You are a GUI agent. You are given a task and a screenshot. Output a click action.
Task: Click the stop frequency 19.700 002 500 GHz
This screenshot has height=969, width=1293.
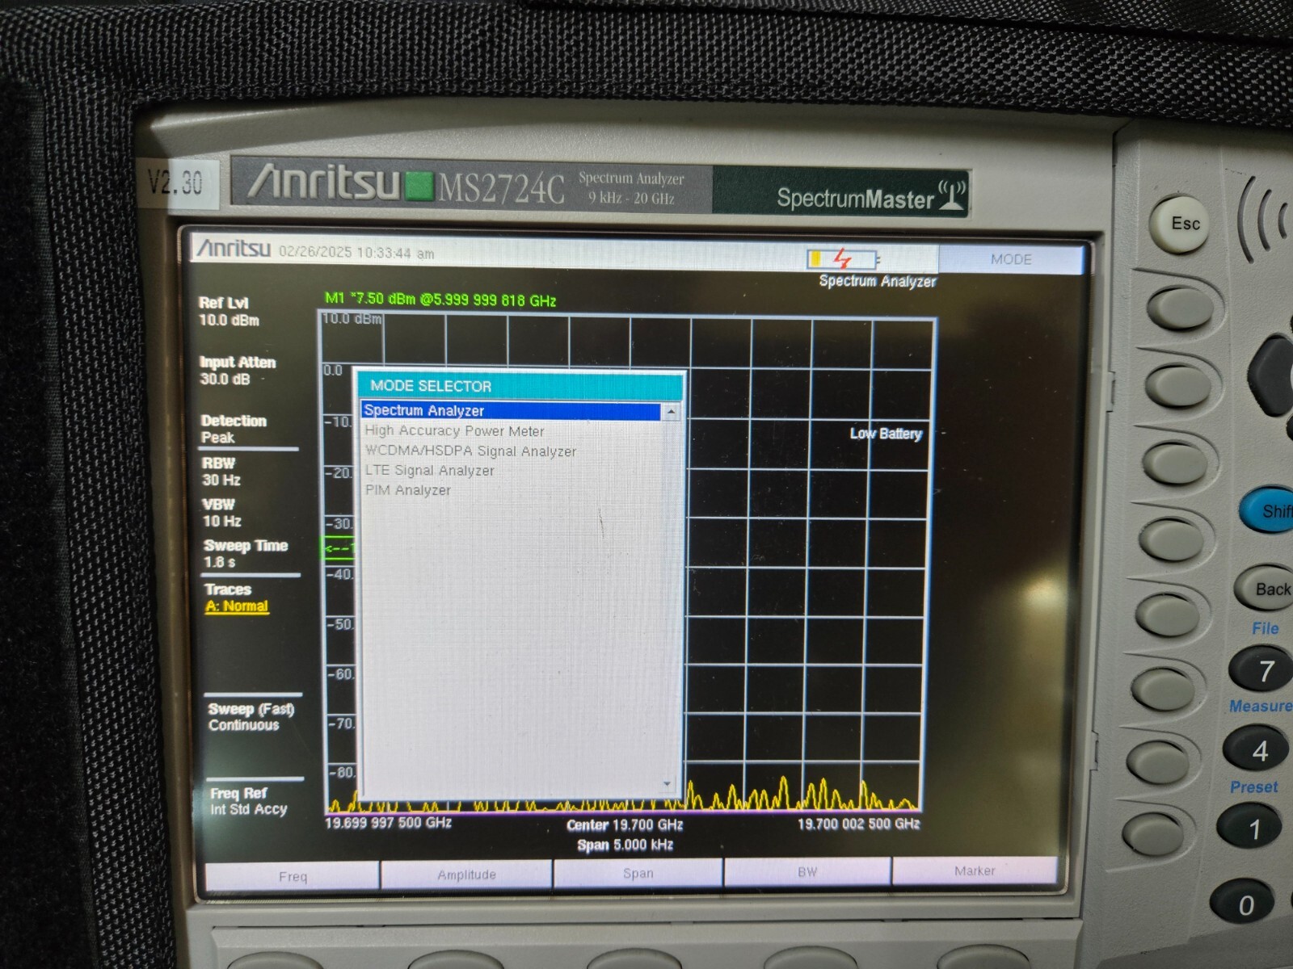tap(858, 824)
